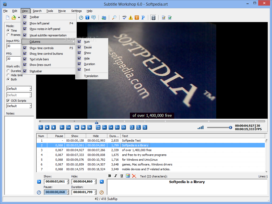Click the clock timing toolbar icon
The width and height of the screenshot is (272, 204).
pyautogui.click(x=81, y=18)
